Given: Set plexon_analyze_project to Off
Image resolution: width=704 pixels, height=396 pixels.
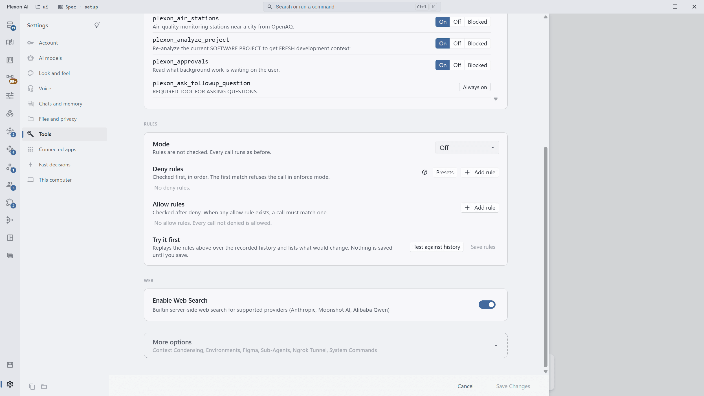Looking at the screenshot, I should [x=457, y=43].
